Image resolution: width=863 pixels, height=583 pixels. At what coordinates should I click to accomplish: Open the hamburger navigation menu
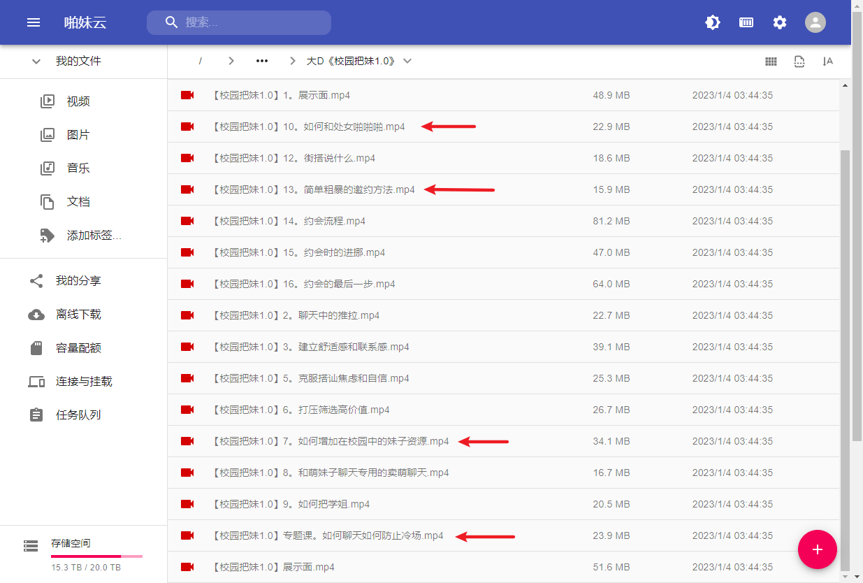pos(34,22)
